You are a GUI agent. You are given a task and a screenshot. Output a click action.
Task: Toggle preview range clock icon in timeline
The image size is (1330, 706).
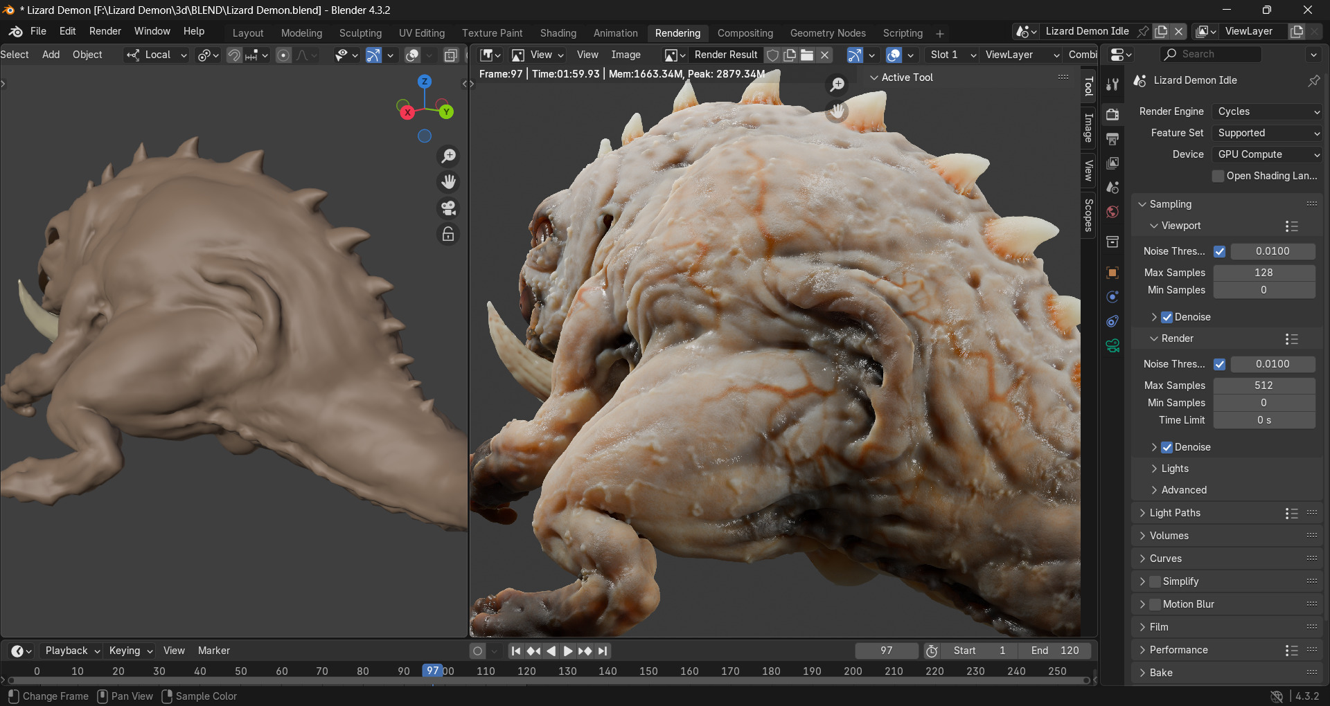point(932,651)
